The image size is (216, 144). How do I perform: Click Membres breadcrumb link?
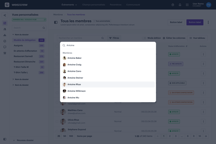(58, 15)
